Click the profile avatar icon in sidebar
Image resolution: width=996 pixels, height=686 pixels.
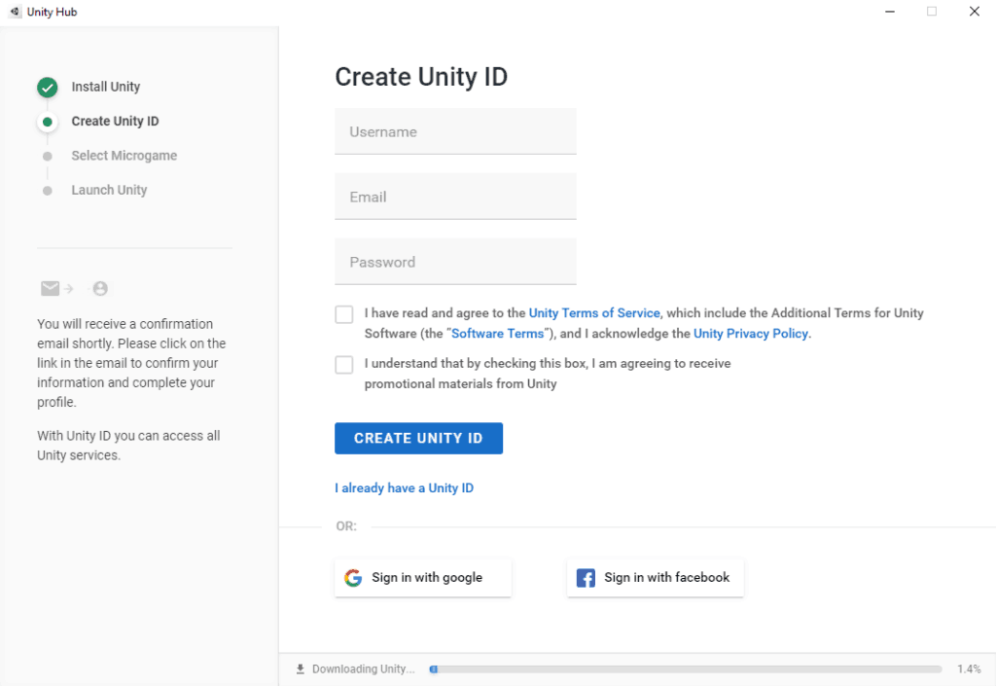[100, 288]
